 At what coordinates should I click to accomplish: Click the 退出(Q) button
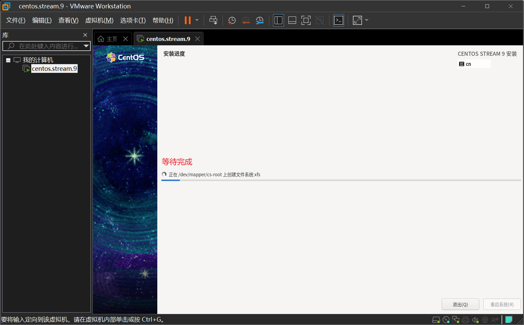(460, 305)
